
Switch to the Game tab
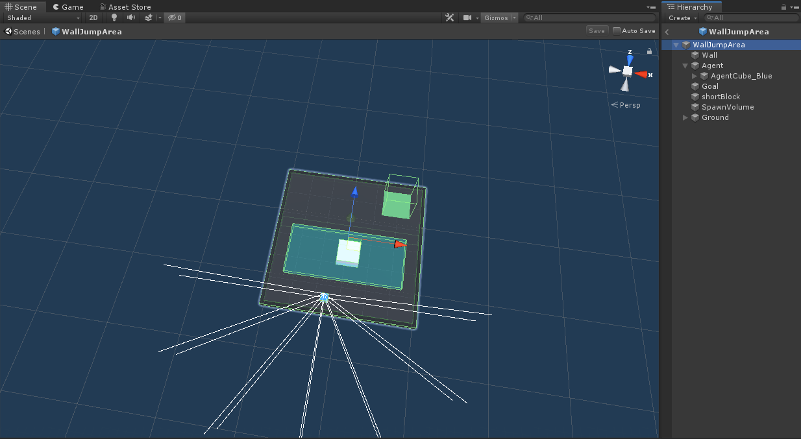68,6
